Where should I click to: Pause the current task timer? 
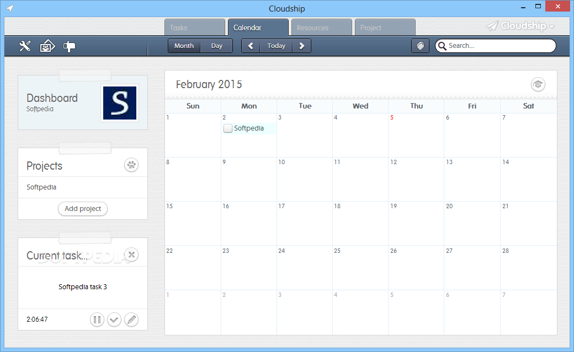click(x=97, y=320)
